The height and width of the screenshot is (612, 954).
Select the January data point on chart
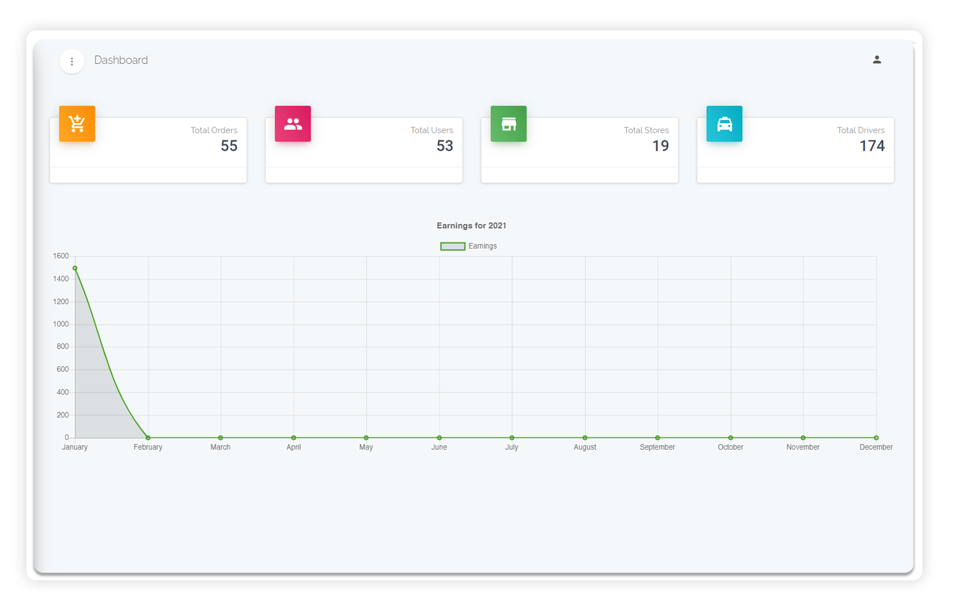[75, 268]
